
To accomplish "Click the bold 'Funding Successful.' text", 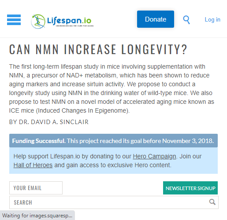I will (39, 141).
